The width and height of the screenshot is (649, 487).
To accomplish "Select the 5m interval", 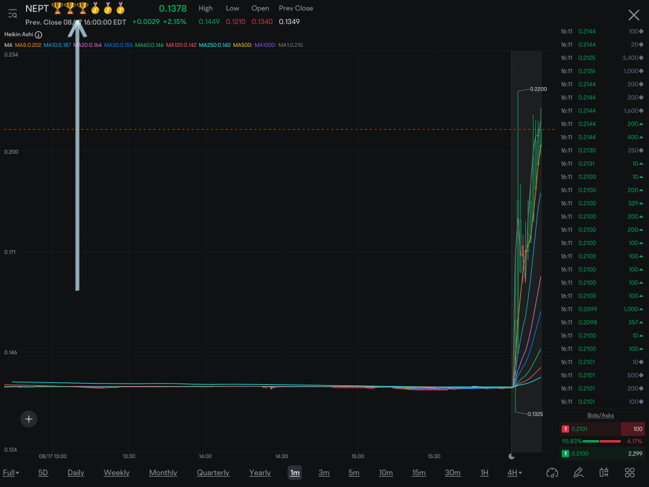I will click(x=354, y=473).
